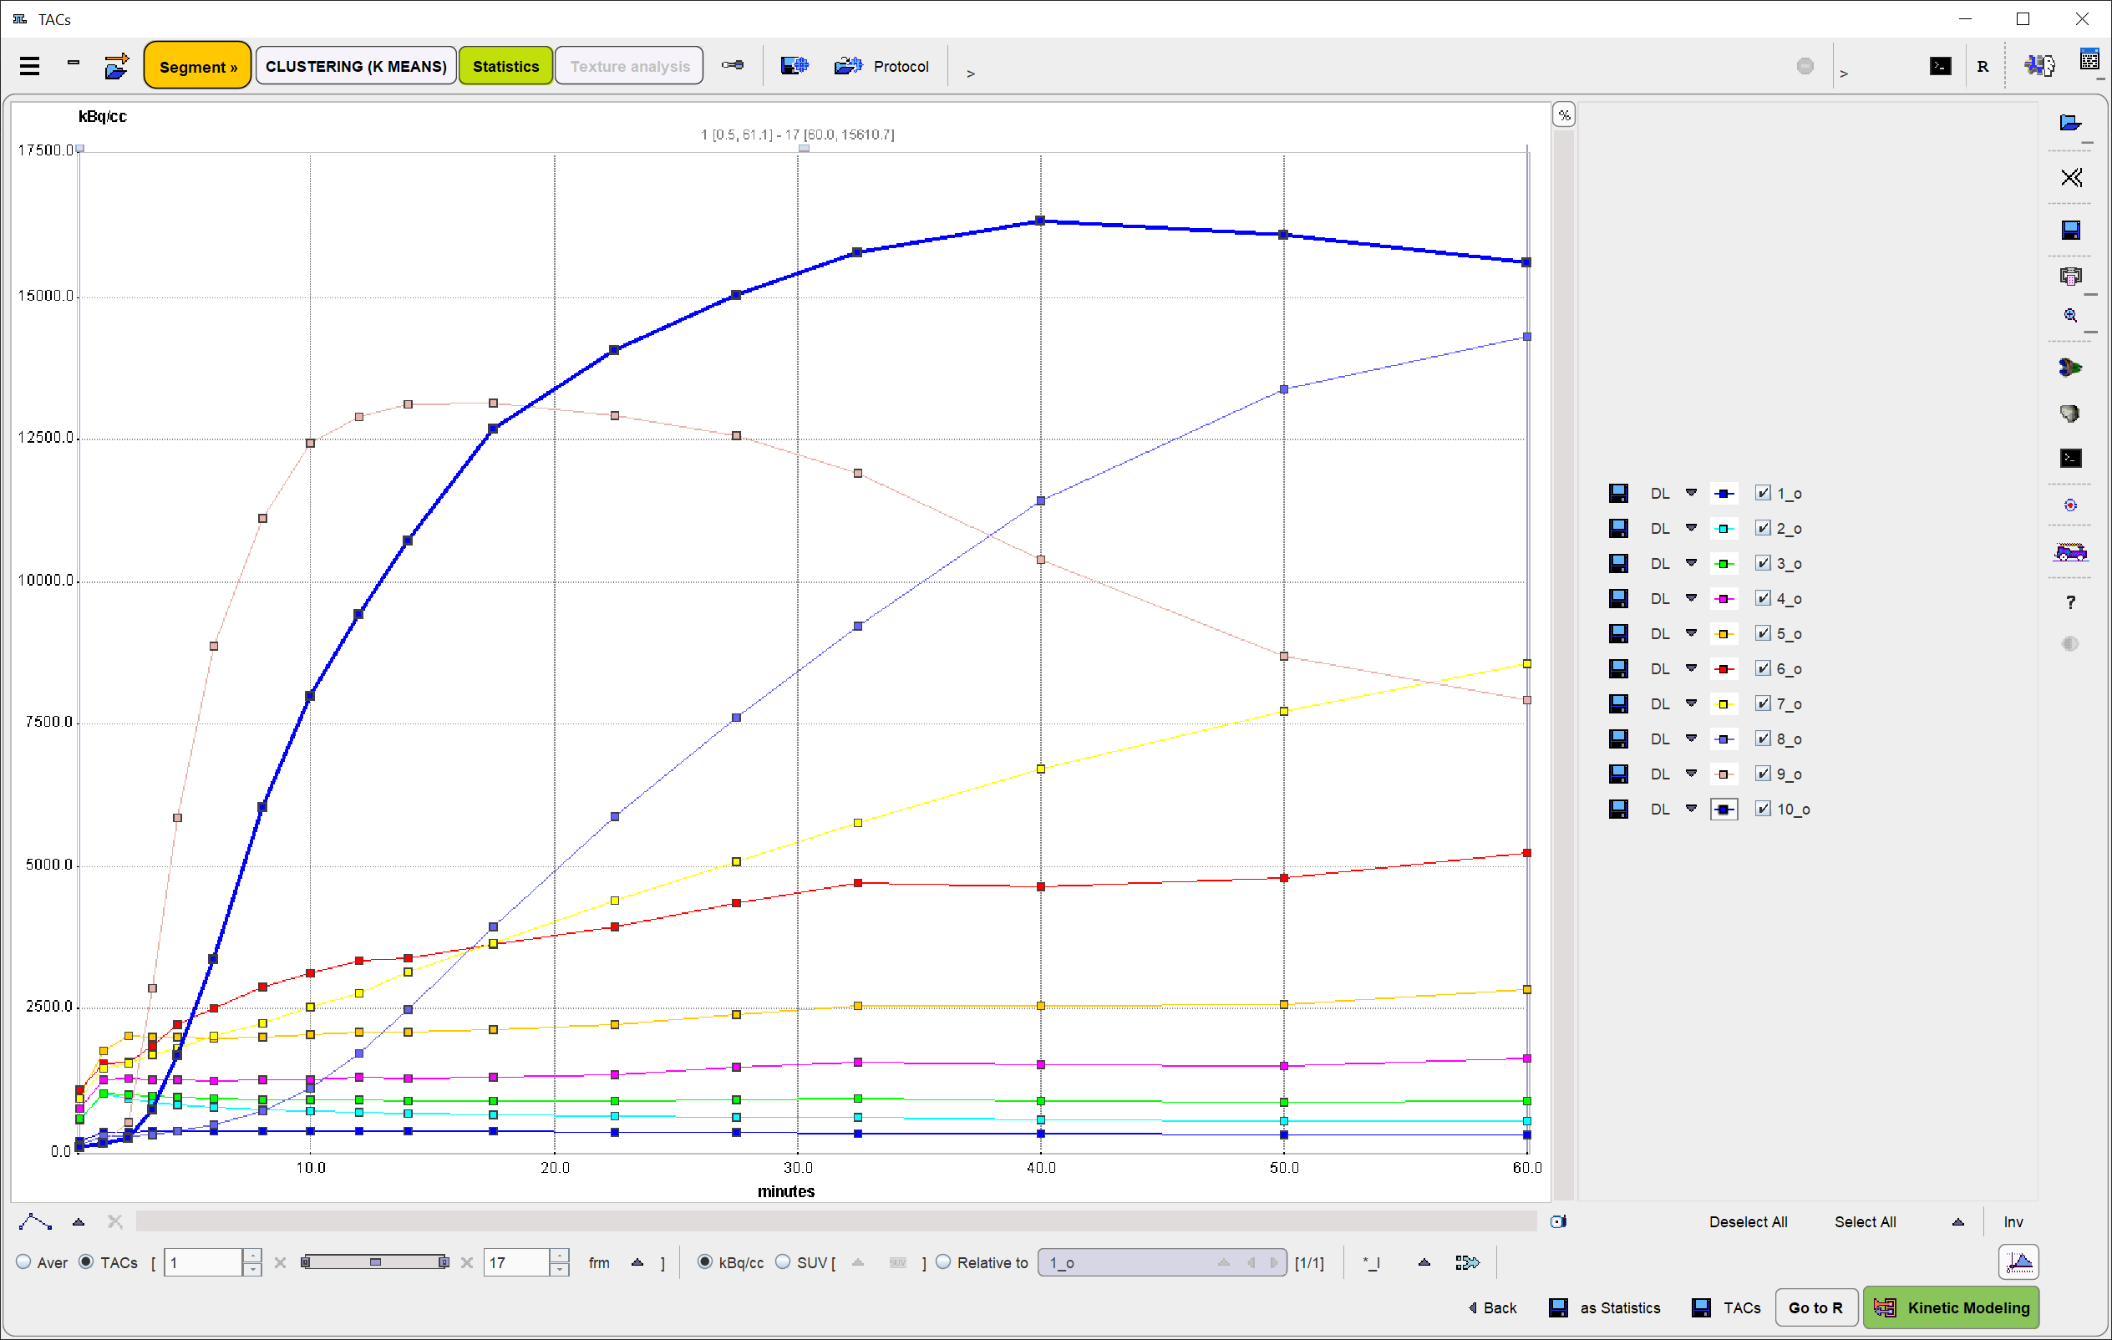
Task: Uncheck the 2_o curve checkbox
Action: point(1763,528)
